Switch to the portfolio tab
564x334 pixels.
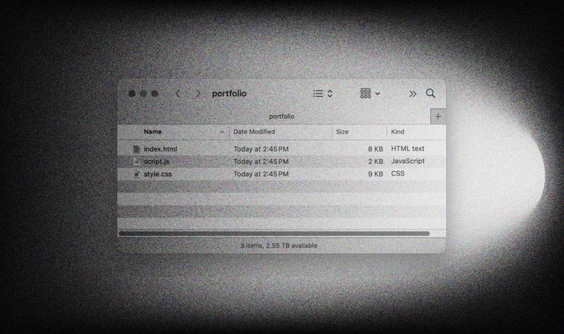tap(281, 116)
